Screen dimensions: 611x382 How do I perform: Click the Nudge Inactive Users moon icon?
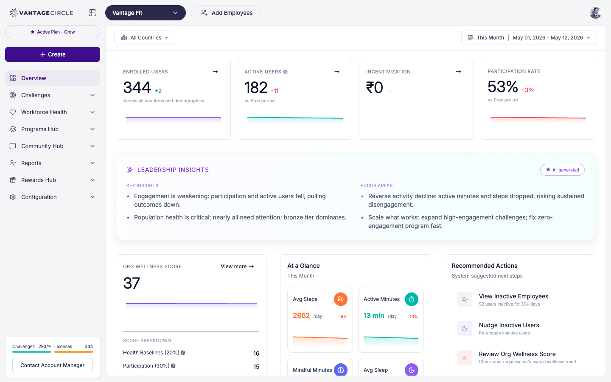(x=465, y=329)
